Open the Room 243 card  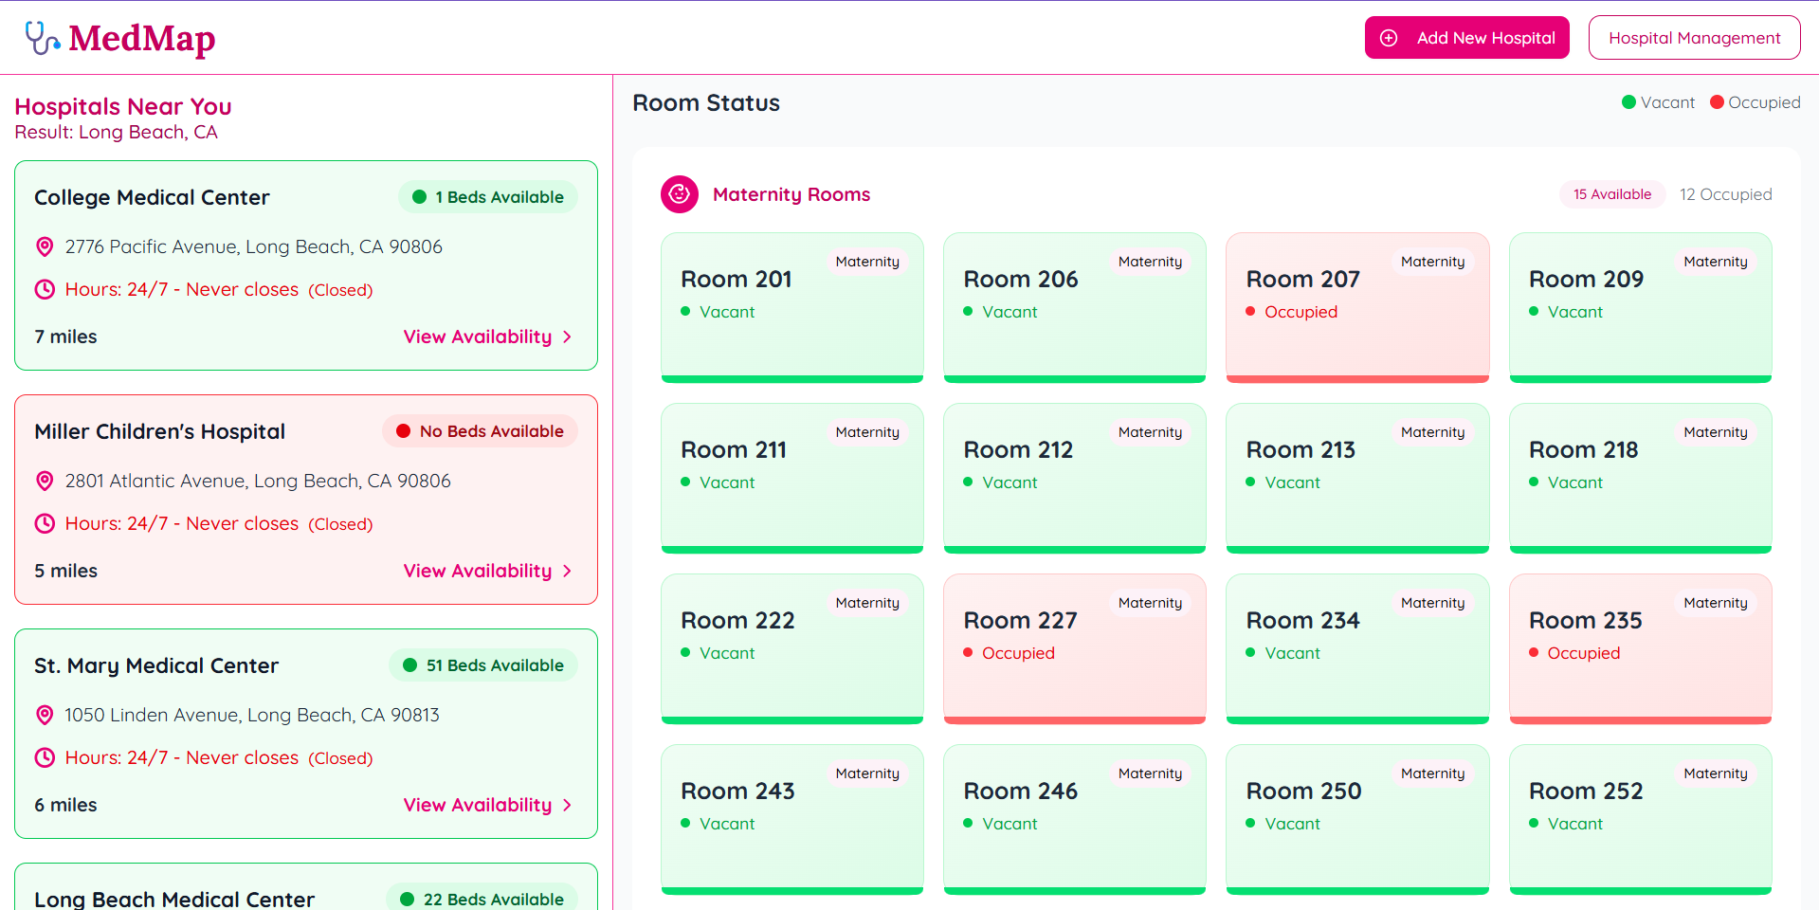pyautogui.click(x=792, y=819)
